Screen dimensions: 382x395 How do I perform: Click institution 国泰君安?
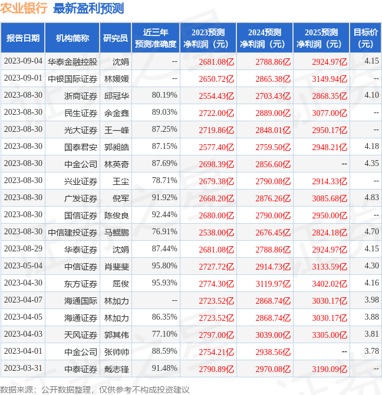[81, 147]
